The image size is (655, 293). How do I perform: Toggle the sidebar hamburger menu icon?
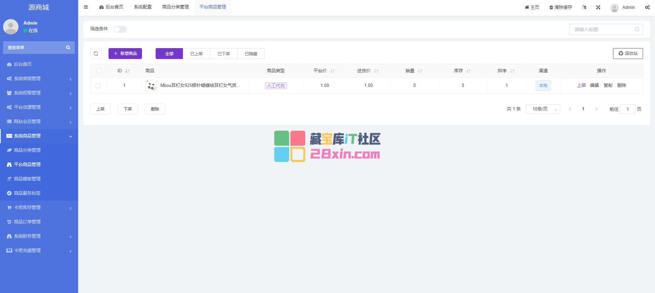click(x=86, y=7)
